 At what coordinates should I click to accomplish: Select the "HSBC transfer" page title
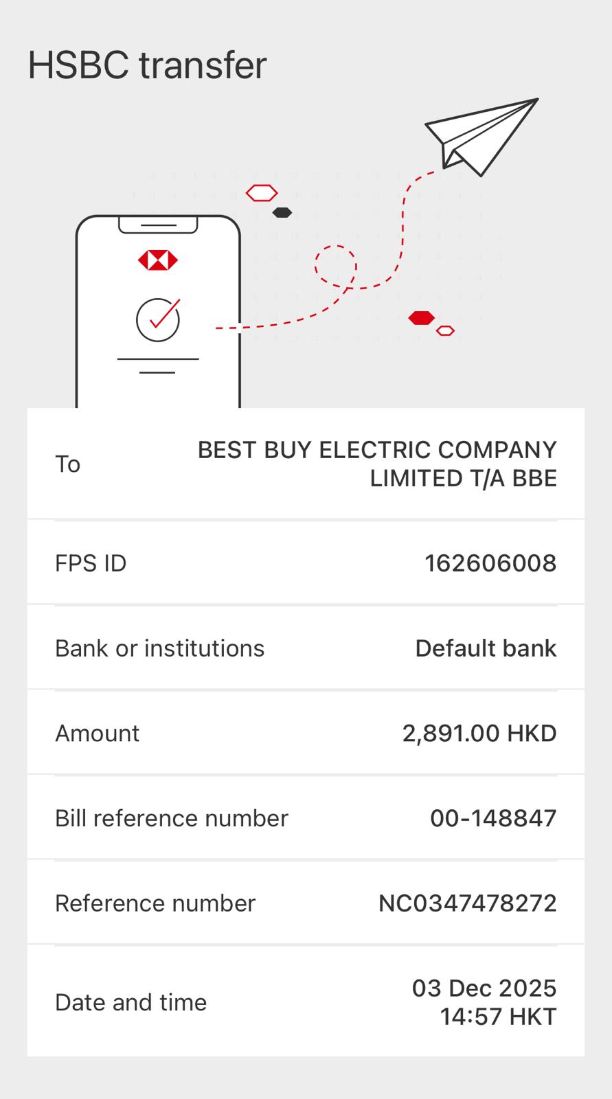pos(147,66)
